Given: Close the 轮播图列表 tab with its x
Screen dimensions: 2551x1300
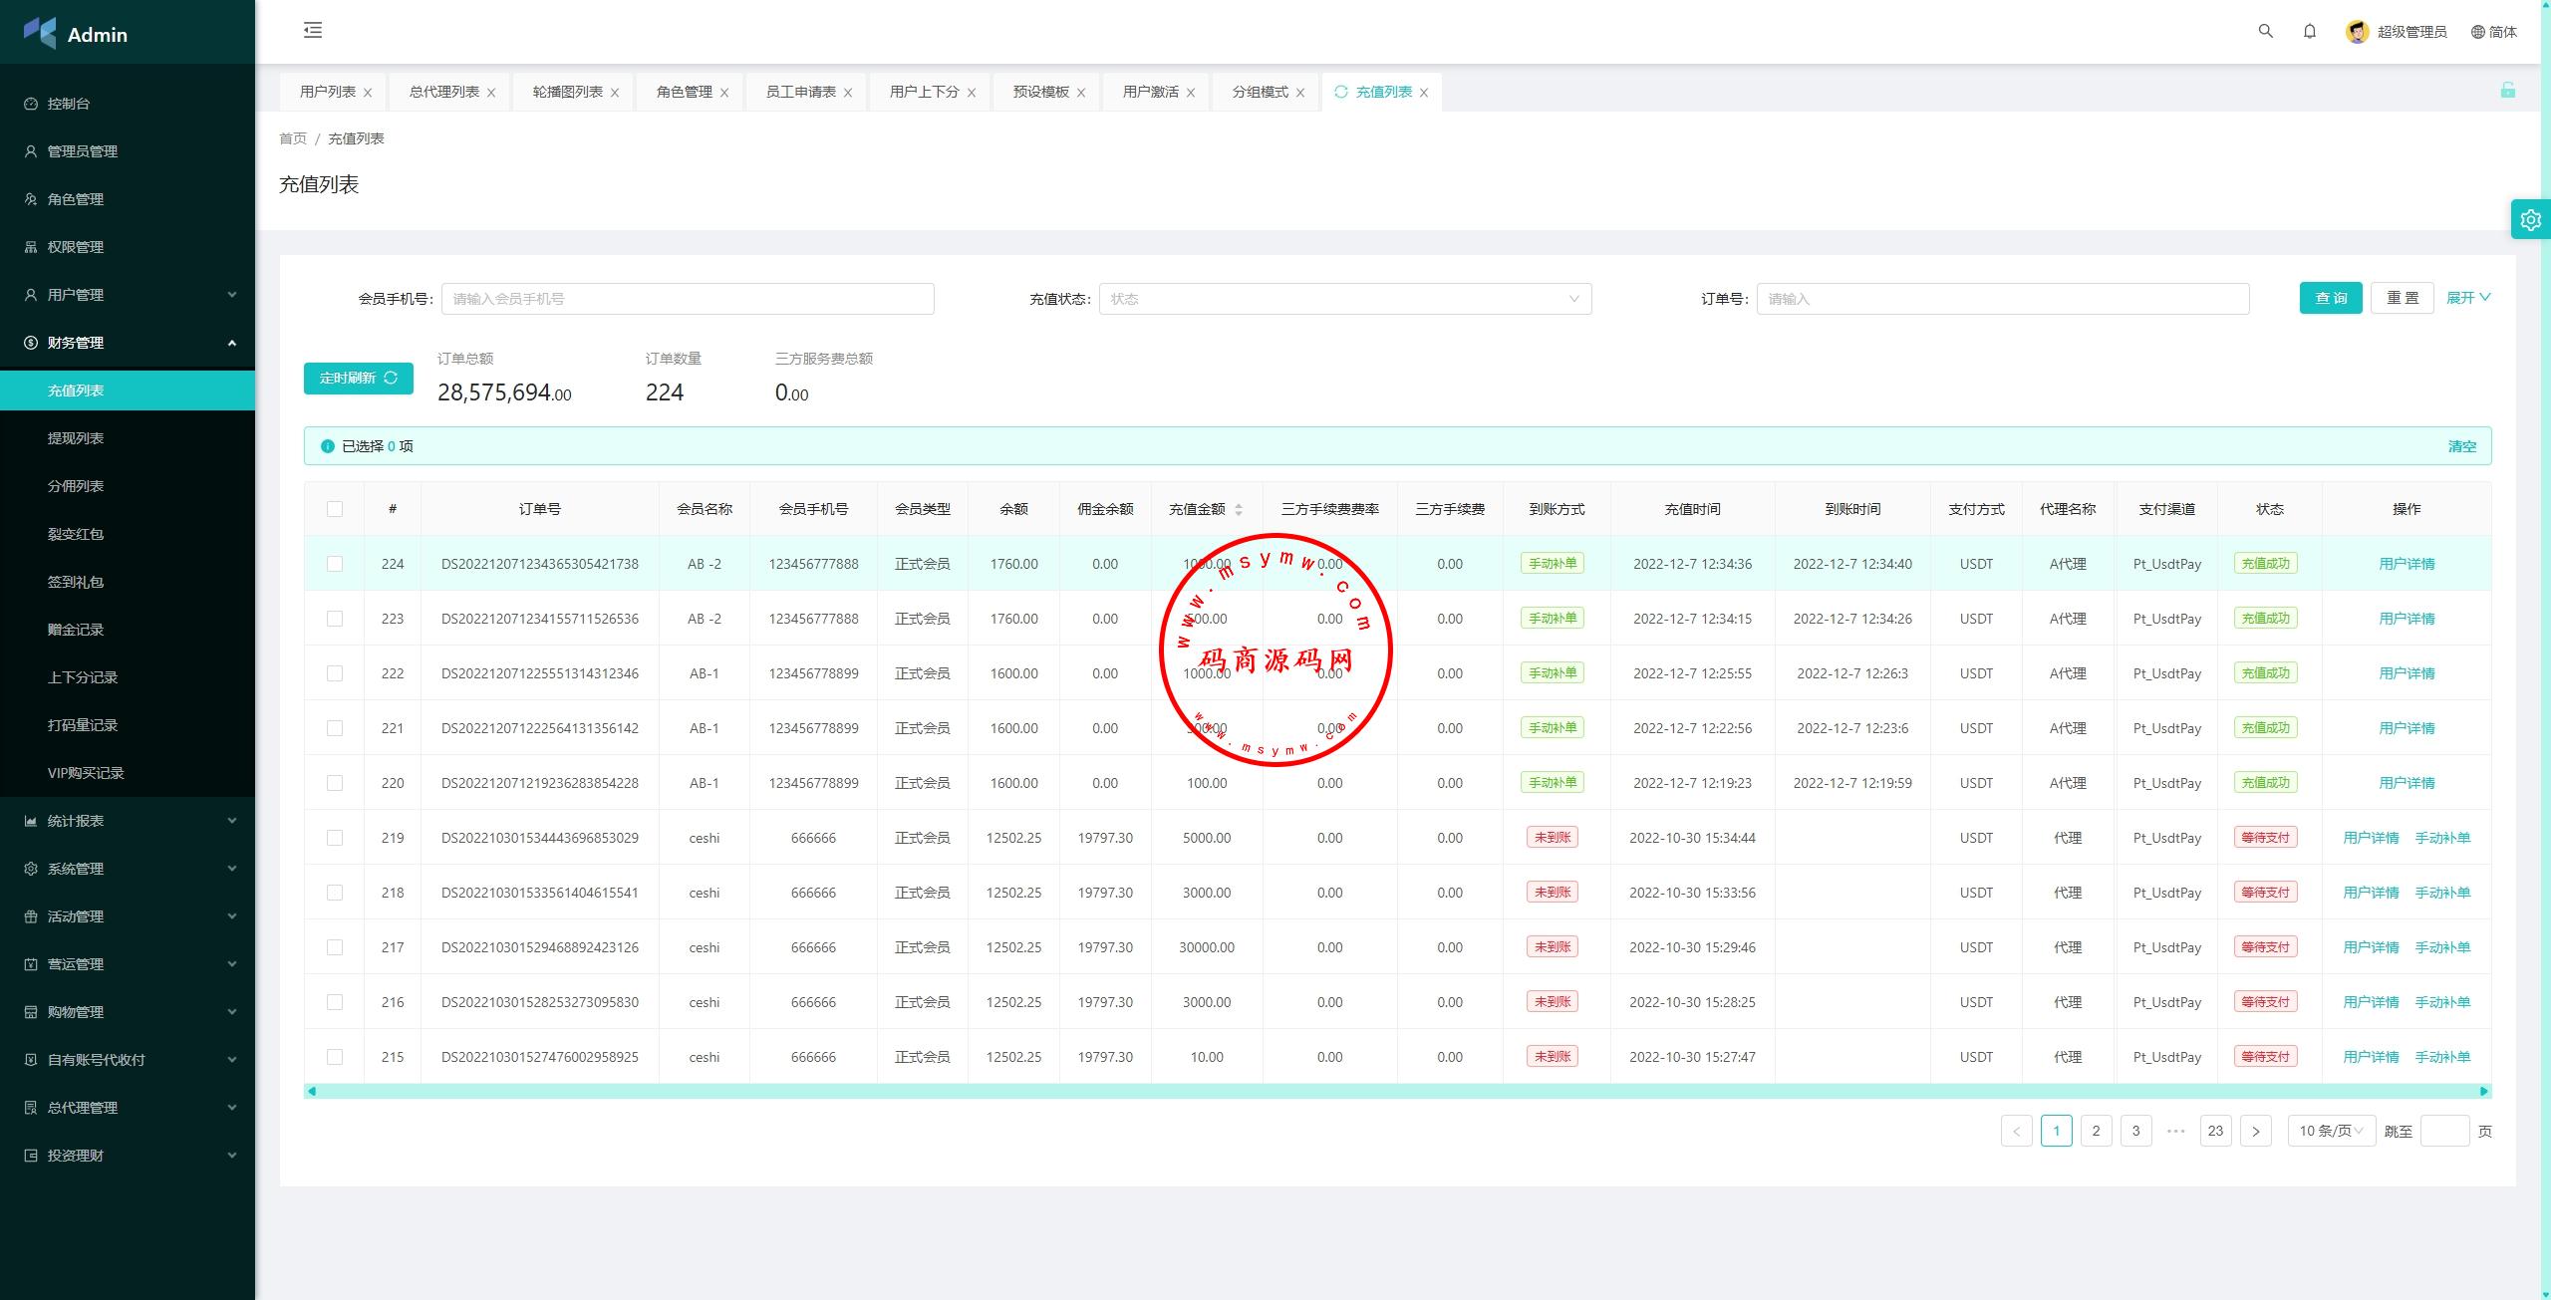Looking at the screenshot, I should 615,93.
